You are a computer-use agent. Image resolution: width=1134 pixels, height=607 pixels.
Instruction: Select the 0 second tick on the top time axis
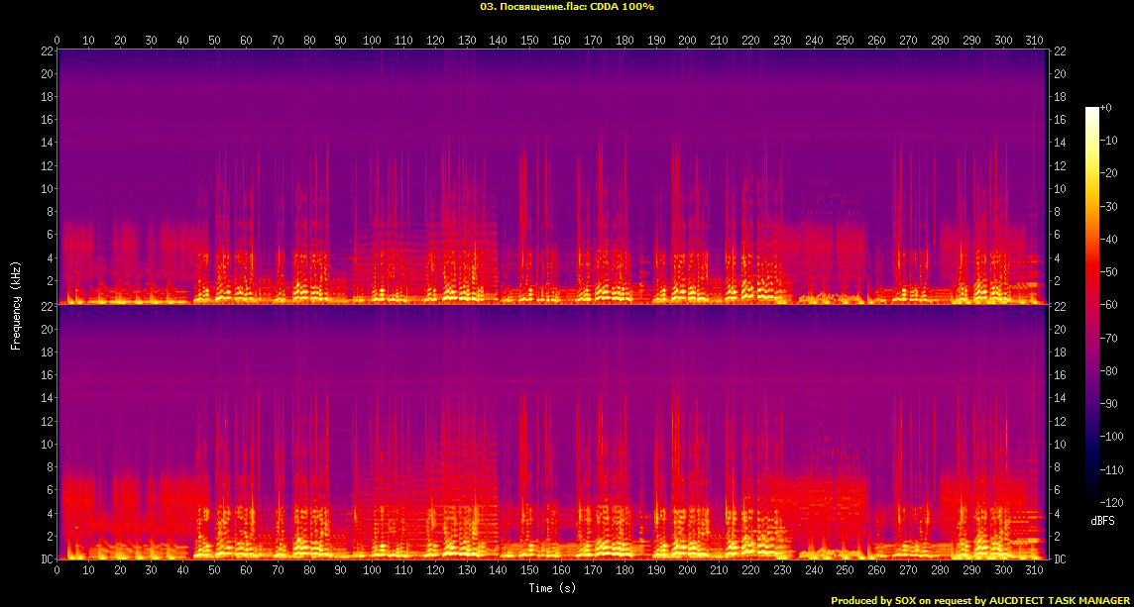[57, 41]
